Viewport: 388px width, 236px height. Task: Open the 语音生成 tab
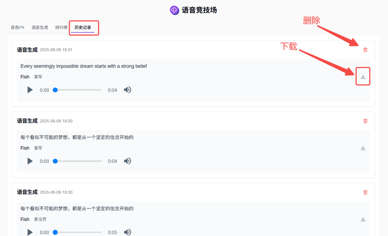(40, 27)
